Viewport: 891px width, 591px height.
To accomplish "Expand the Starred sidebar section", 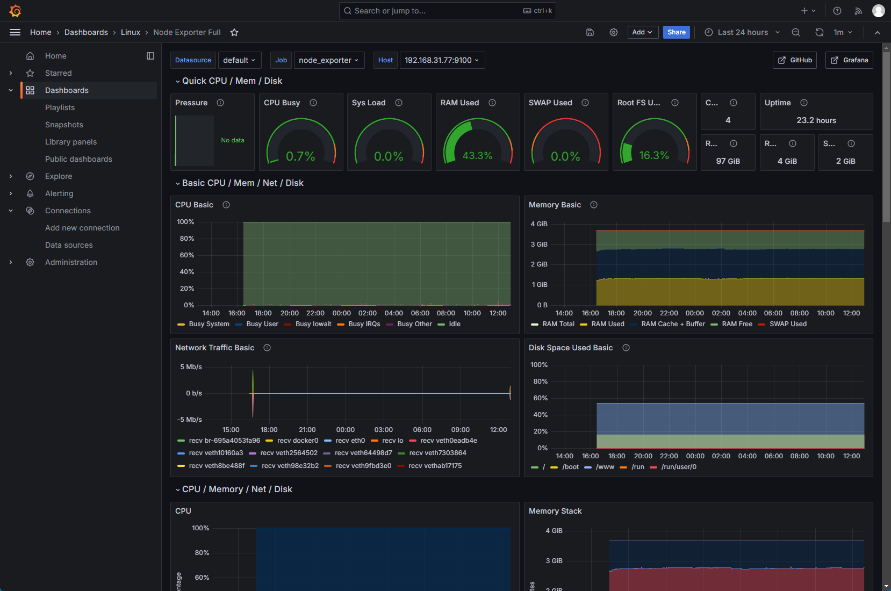I will [11, 73].
